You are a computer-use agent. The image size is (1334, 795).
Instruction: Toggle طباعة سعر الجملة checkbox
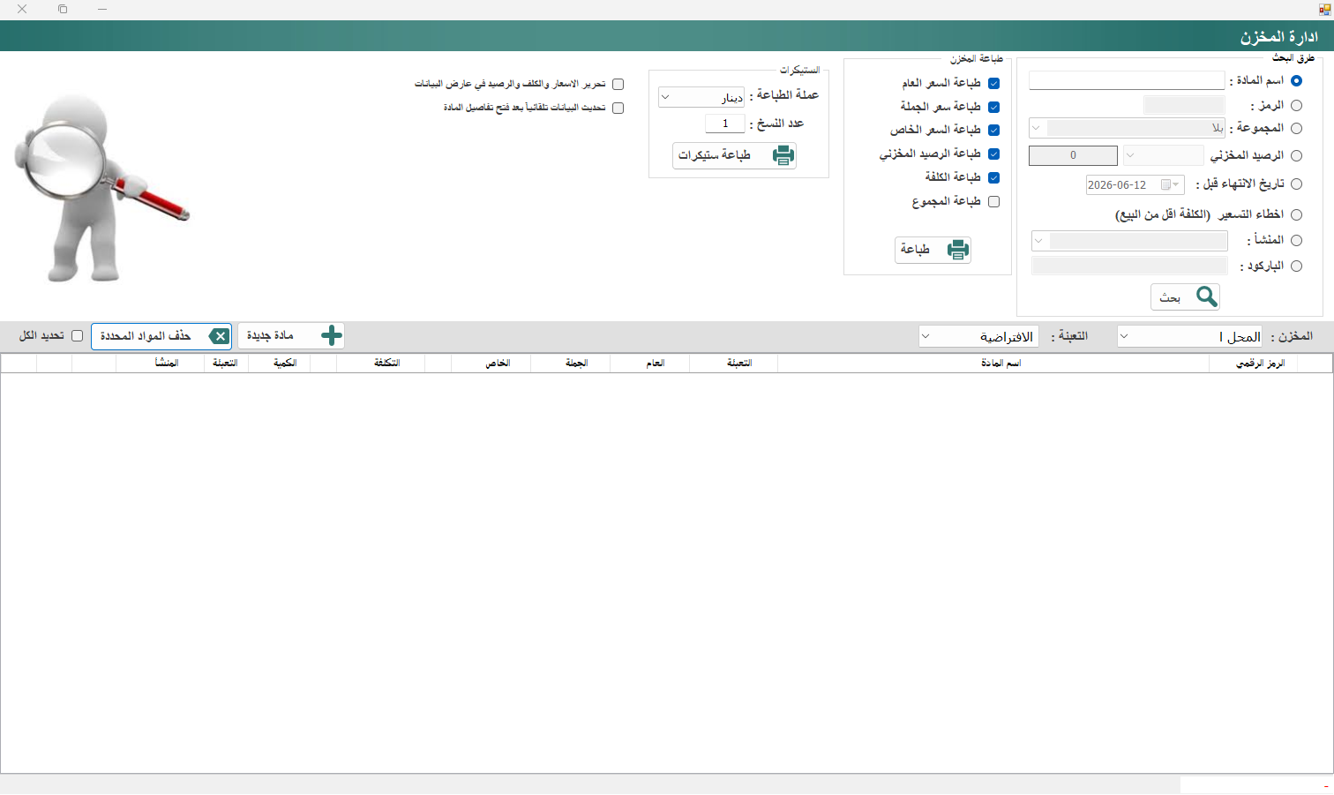[994, 107]
